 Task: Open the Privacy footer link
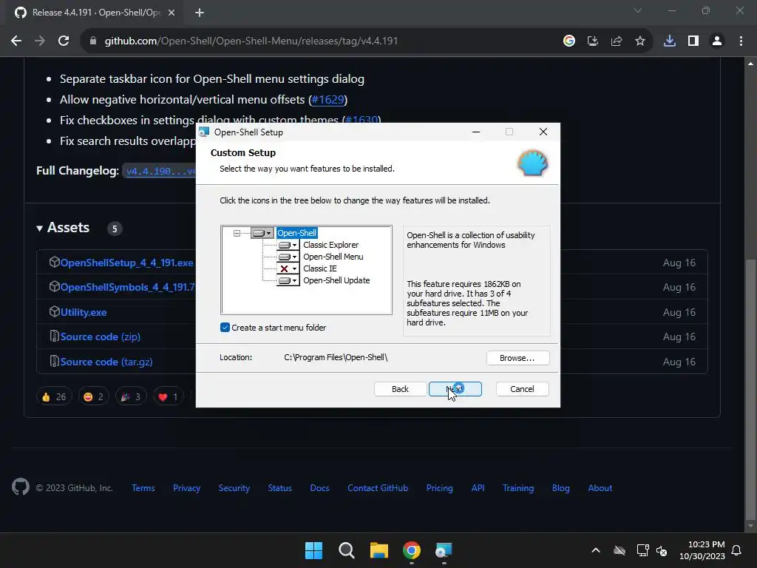coord(187,488)
